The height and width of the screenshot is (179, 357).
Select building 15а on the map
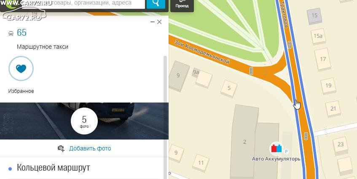click(x=318, y=36)
